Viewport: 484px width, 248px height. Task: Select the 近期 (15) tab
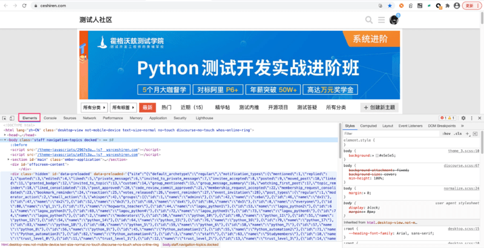[192, 108]
